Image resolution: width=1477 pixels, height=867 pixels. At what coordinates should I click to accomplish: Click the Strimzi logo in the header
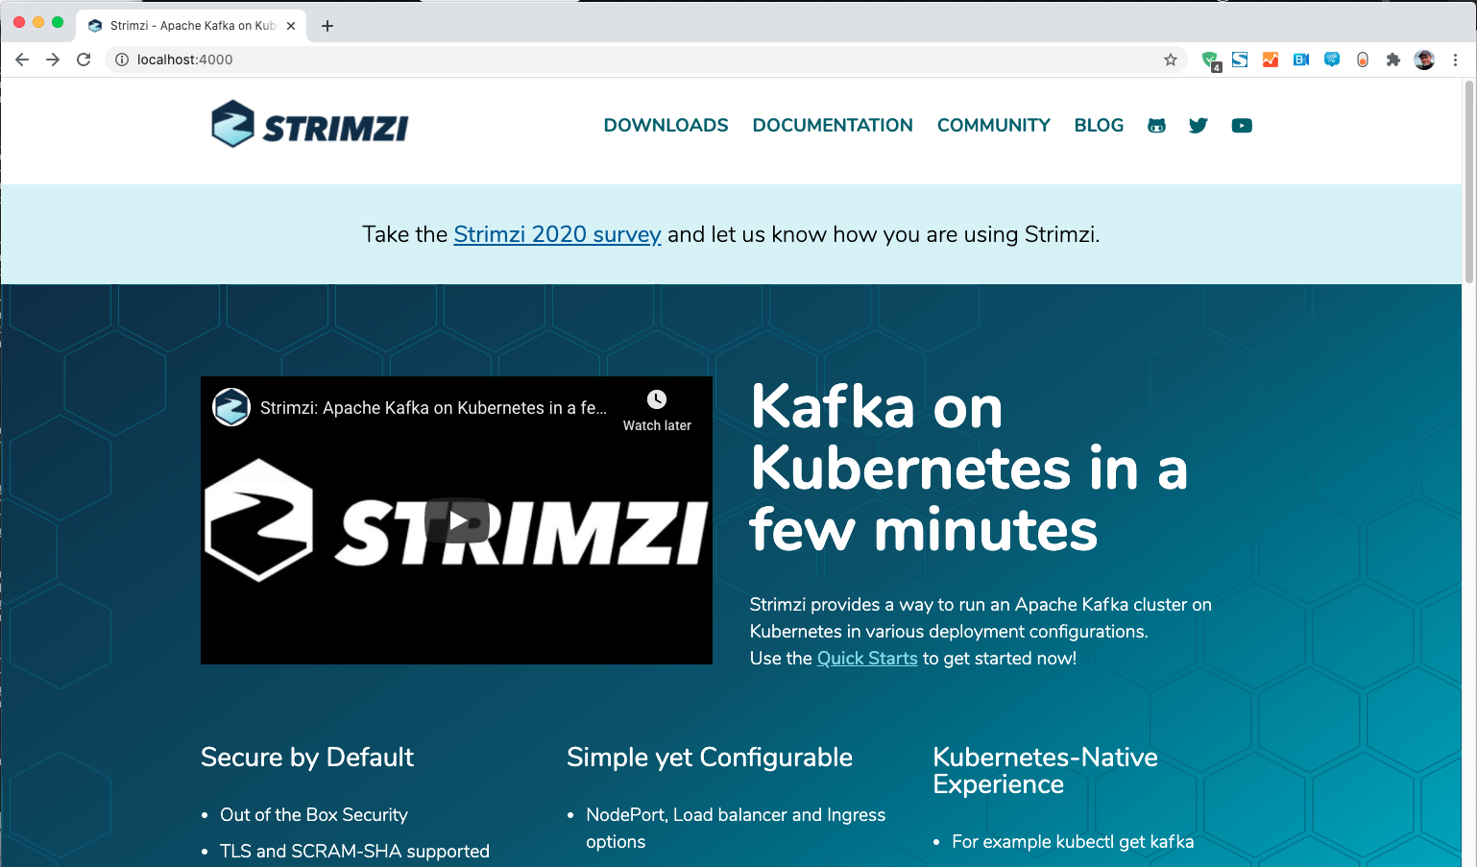[310, 125]
